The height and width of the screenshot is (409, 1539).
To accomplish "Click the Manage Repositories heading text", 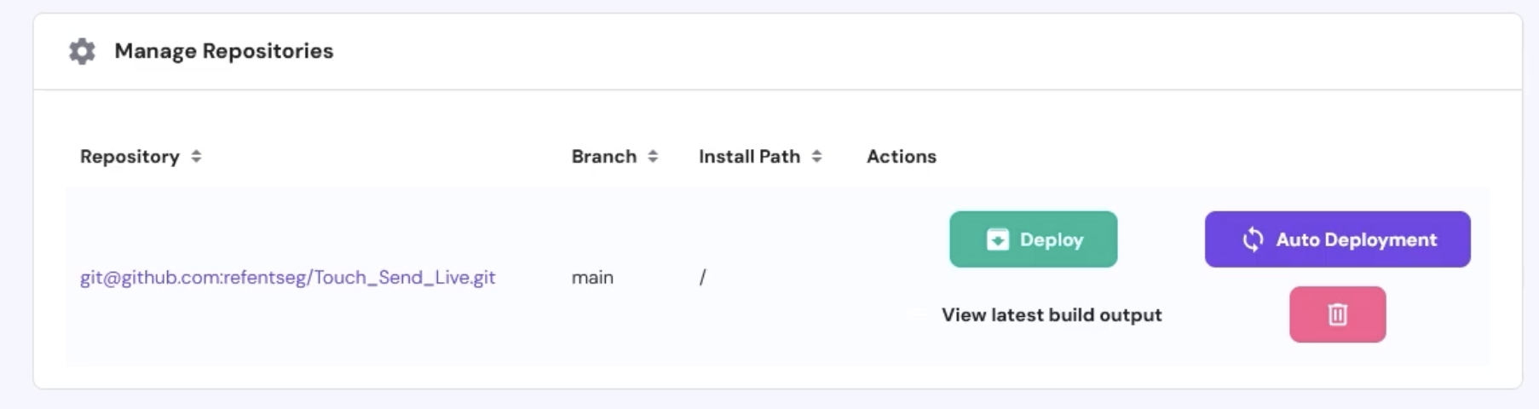I will [x=223, y=51].
